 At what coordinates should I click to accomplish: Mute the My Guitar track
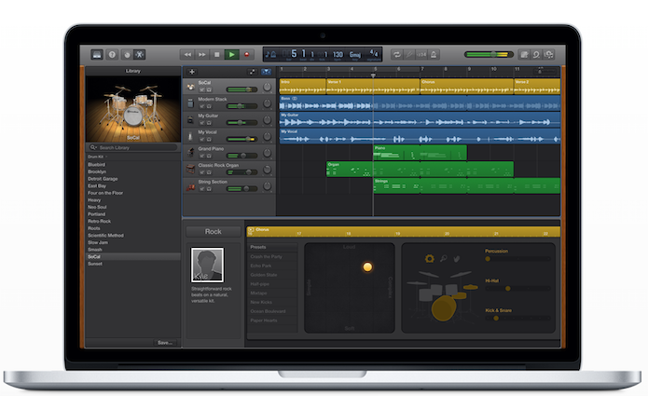tap(202, 123)
